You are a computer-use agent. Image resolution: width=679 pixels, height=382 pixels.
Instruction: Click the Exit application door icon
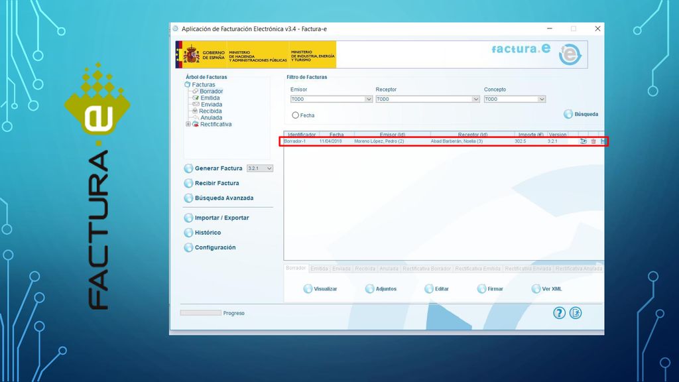576,313
